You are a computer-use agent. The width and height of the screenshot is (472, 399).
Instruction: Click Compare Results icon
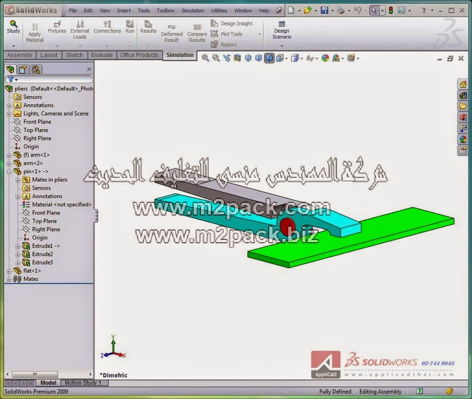[197, 27]
